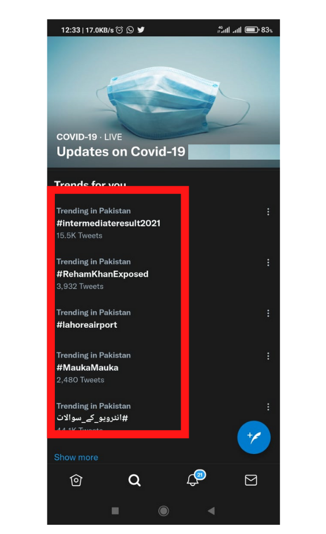This screenshot has width=326, height=534.
Task: Open the Home tab icon
Action: 76,480
